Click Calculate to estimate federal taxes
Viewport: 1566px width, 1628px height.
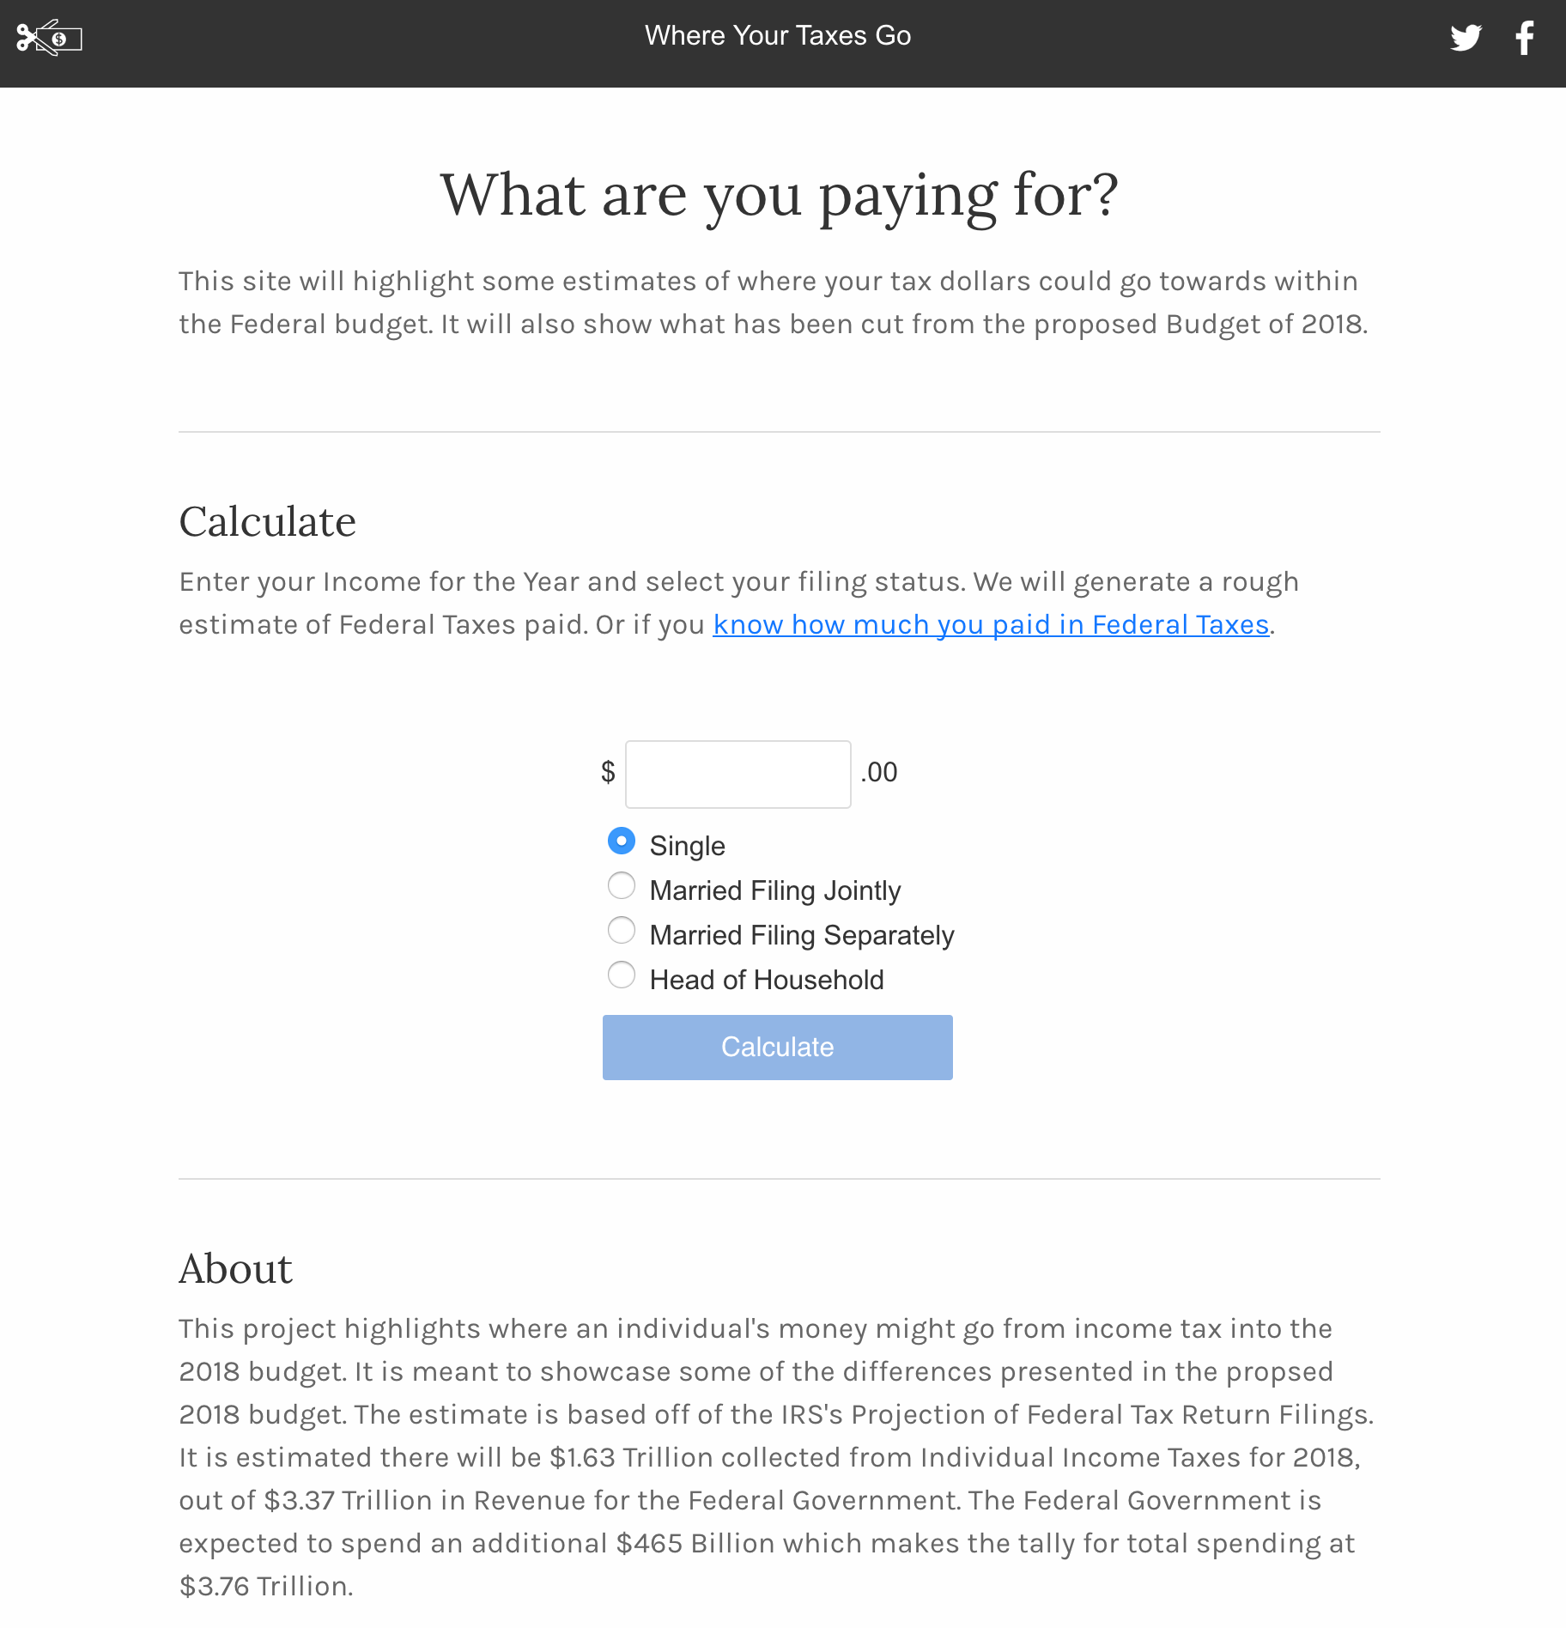tap(777, 1047)
